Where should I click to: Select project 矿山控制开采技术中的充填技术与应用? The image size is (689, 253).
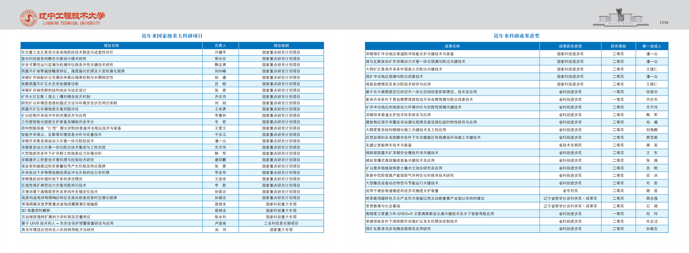click(54, 115)
